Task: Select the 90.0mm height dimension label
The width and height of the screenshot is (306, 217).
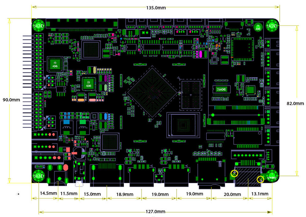Action: [11, 99]
